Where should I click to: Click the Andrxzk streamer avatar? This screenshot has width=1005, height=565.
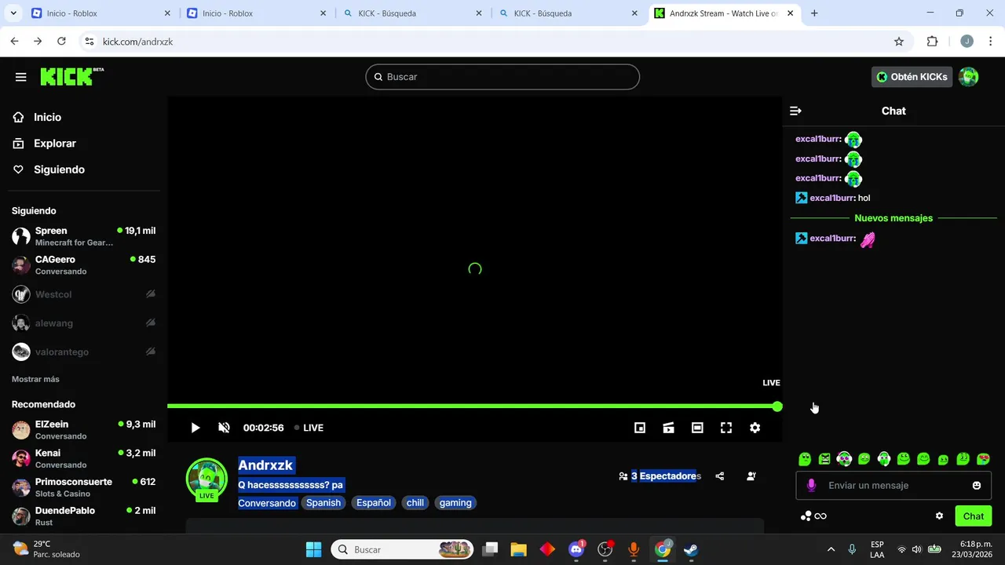click(206, 478)
